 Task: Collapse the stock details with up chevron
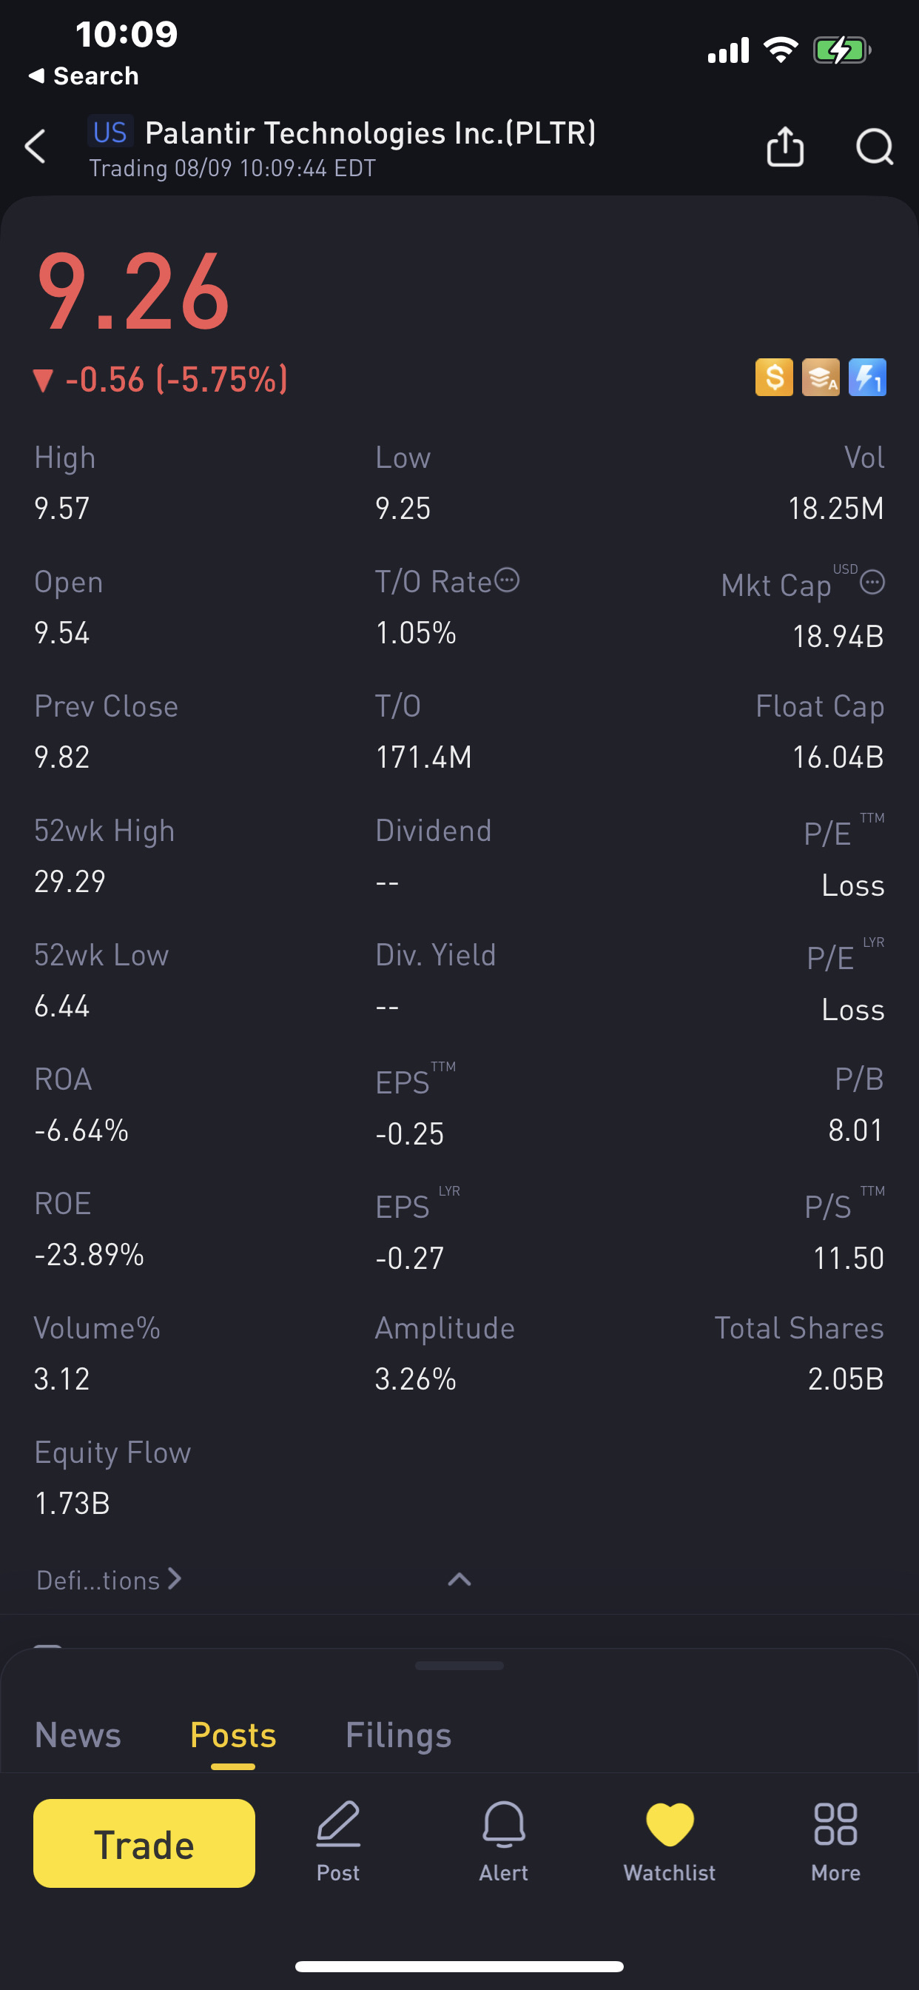pyautogui.click(x=459, y=1580)
